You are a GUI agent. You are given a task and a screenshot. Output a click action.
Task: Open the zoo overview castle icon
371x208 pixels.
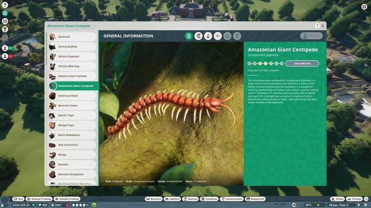[x=5, y=21]
